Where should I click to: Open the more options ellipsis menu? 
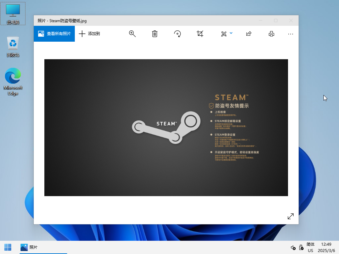(x=291, y=34)
